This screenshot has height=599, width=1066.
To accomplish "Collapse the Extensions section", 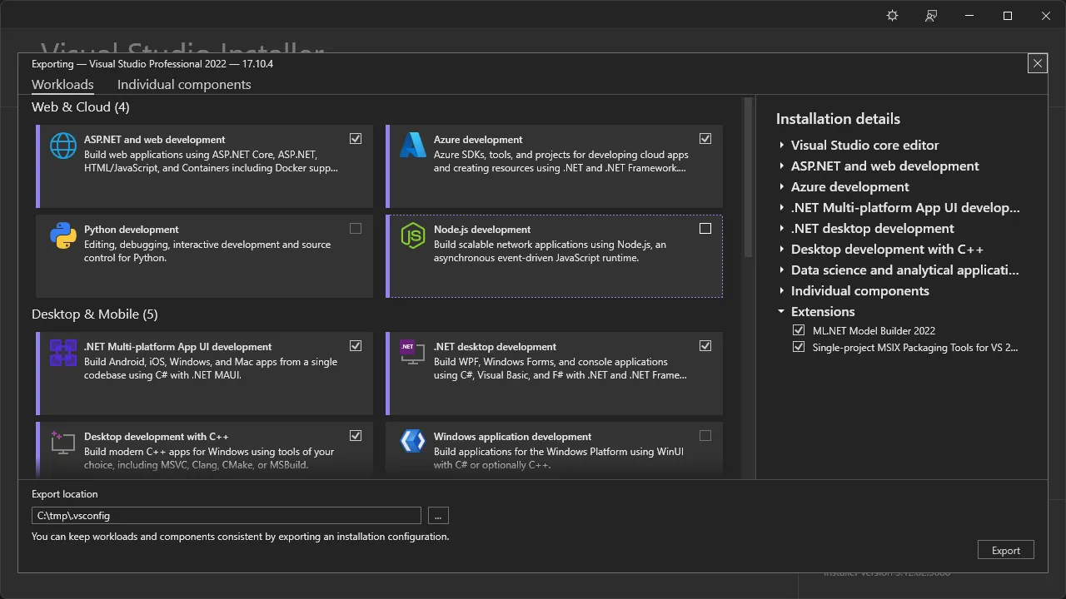I will (781, 311).
